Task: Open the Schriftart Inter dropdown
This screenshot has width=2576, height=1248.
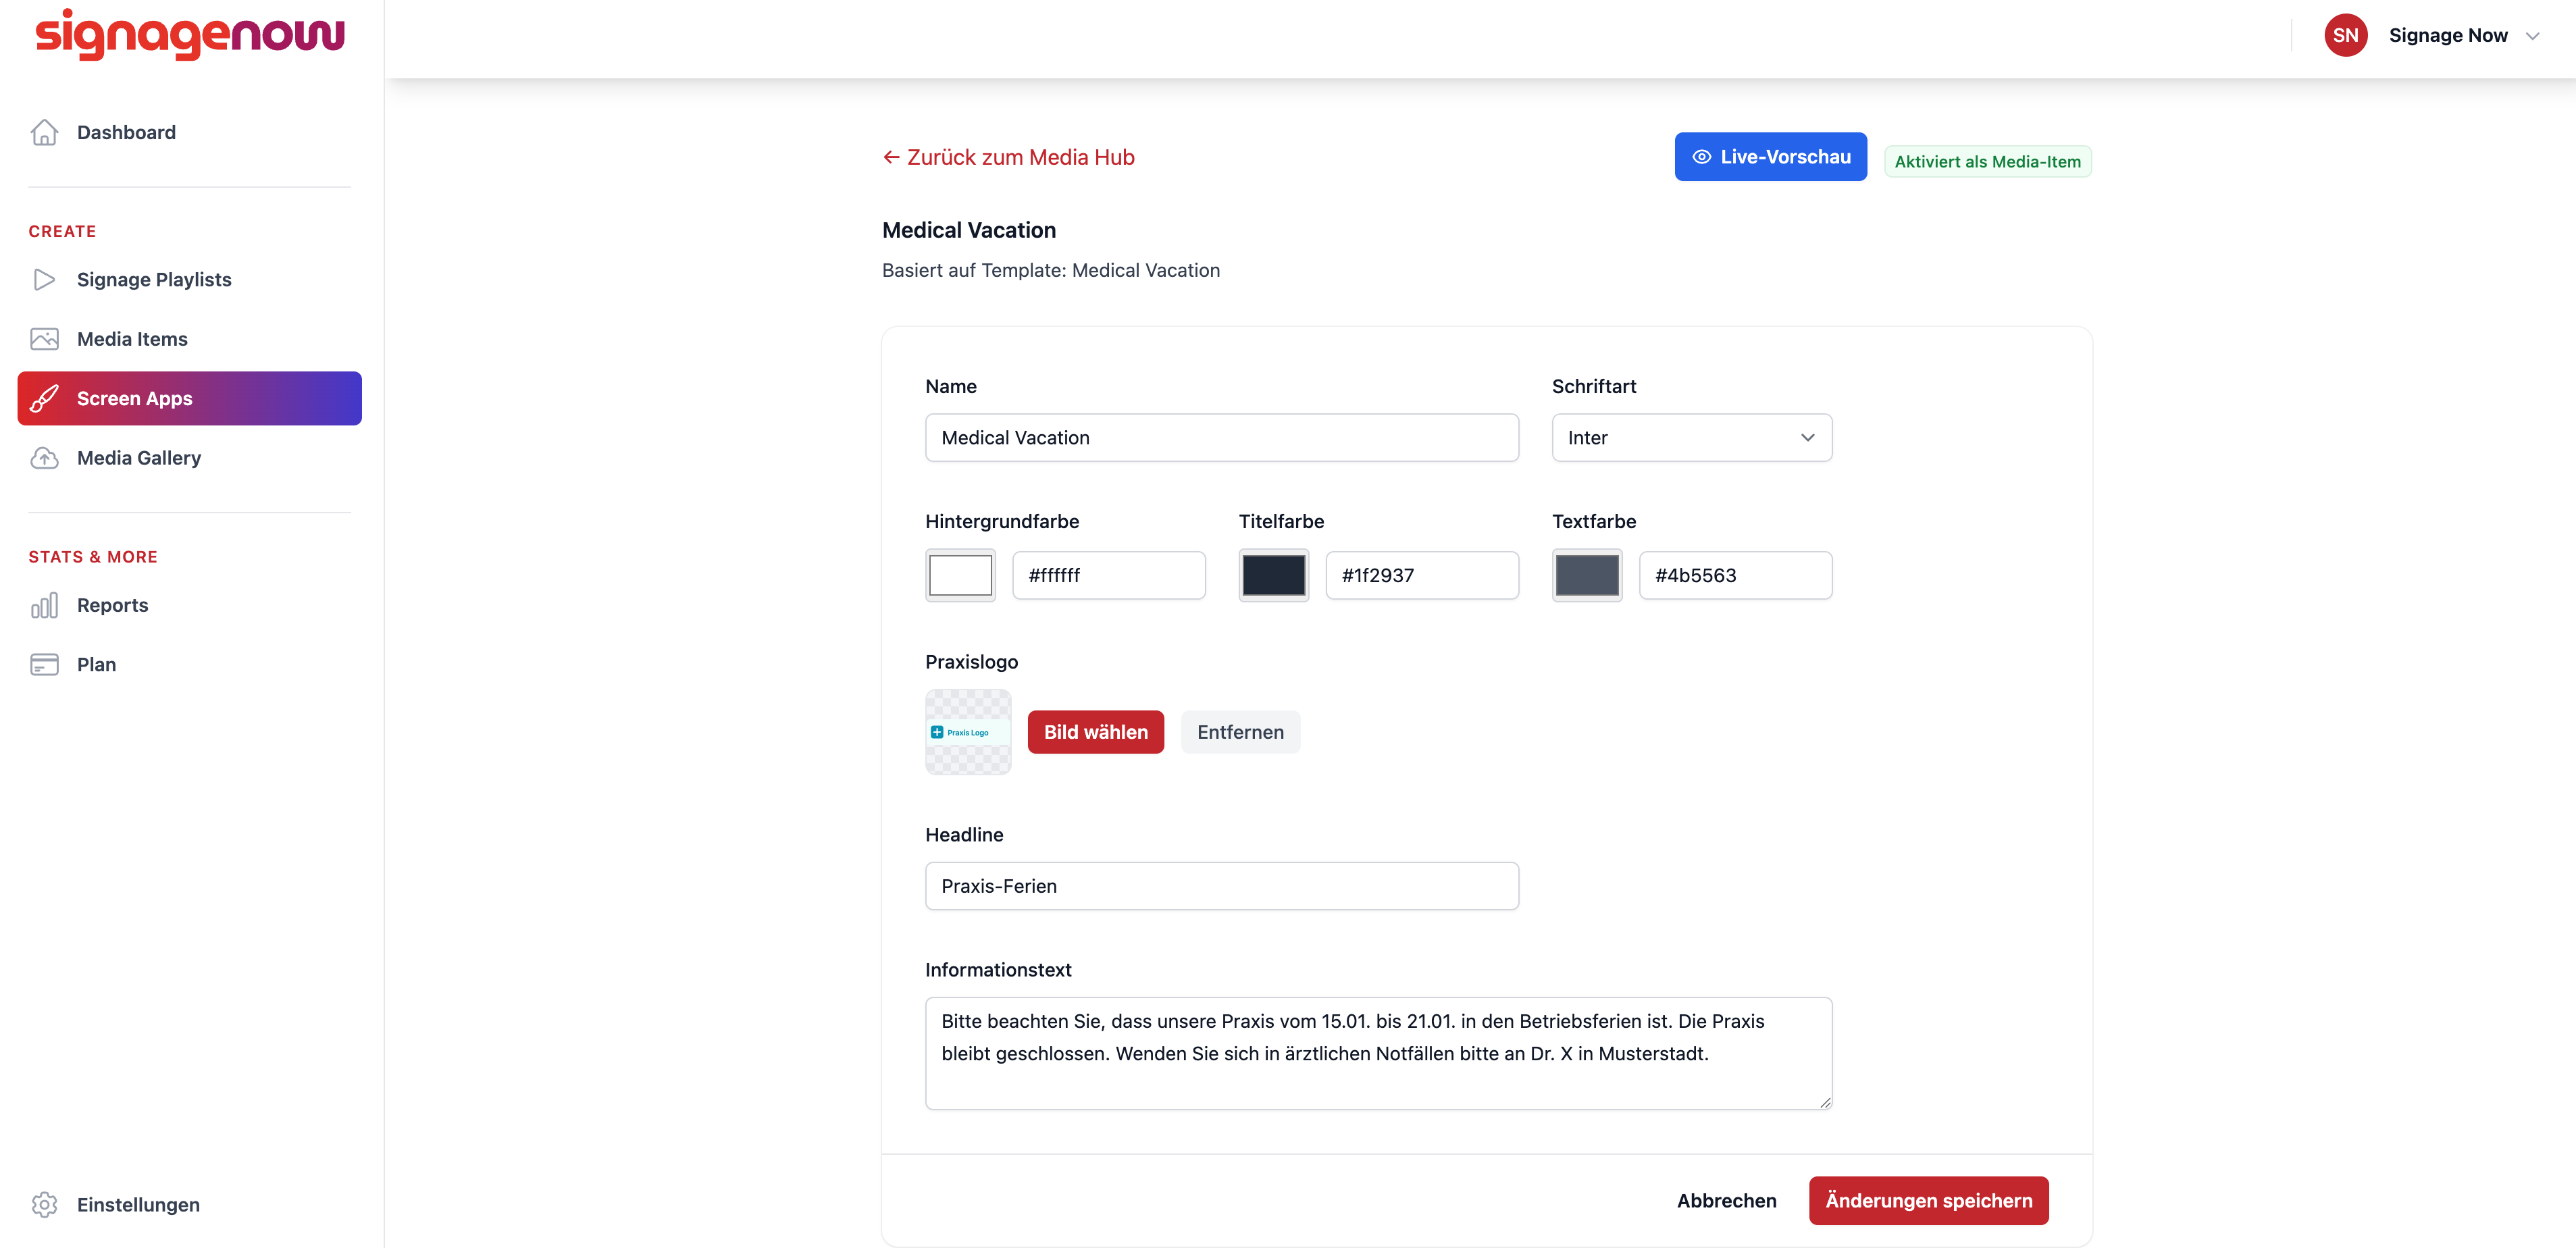Action: (1691, 438)
